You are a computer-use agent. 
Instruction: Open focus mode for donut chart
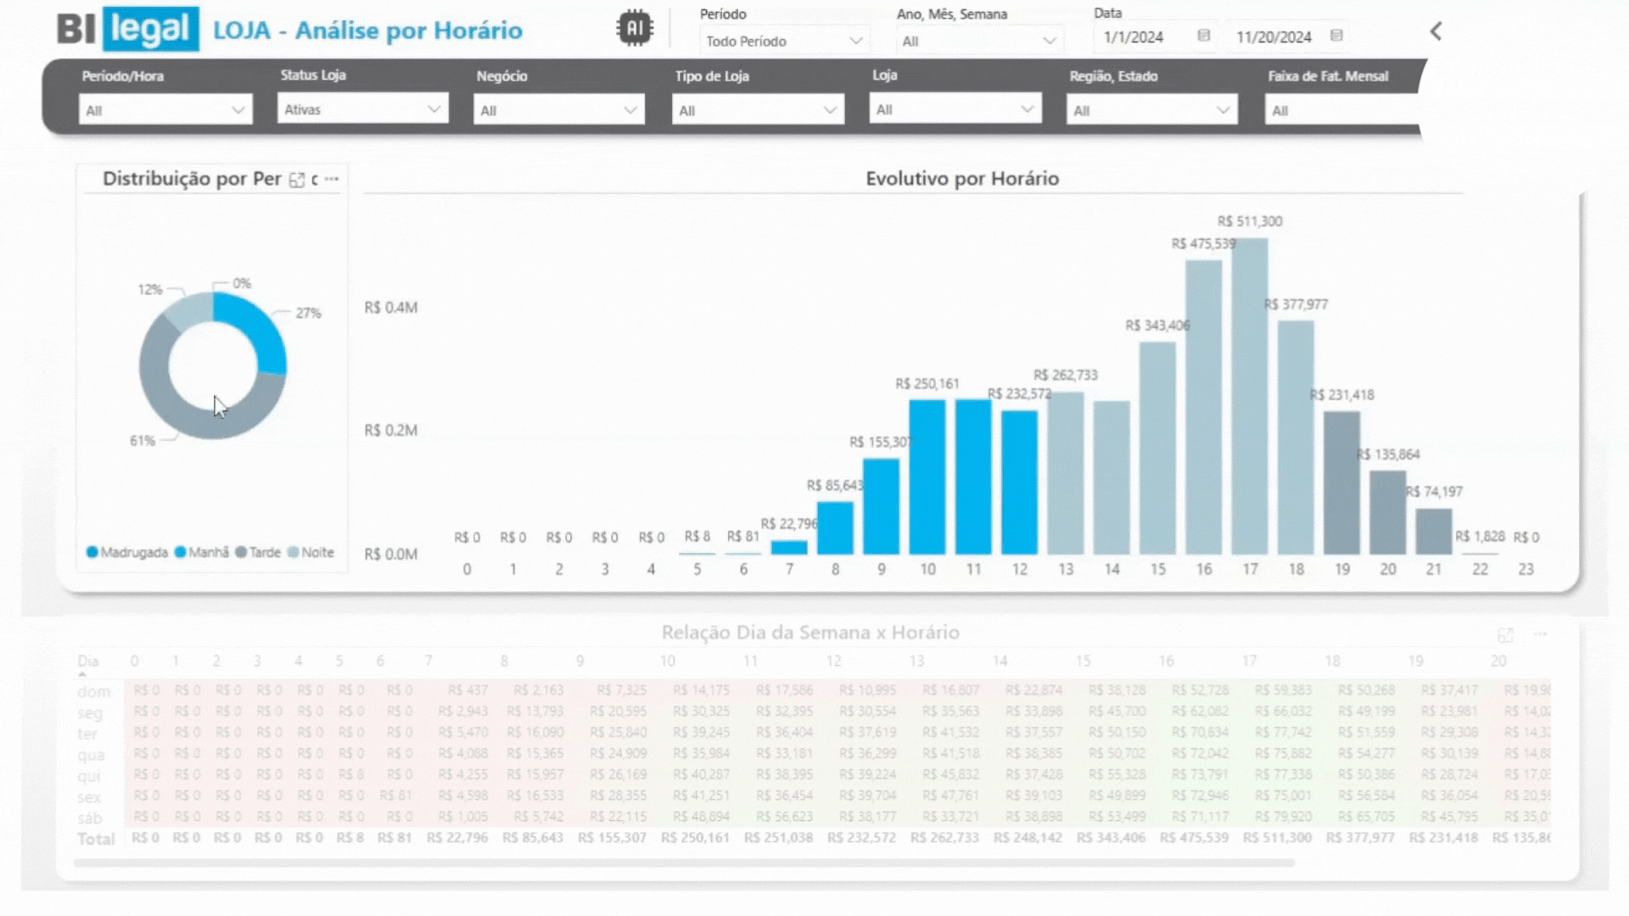(x=297, y=180)
